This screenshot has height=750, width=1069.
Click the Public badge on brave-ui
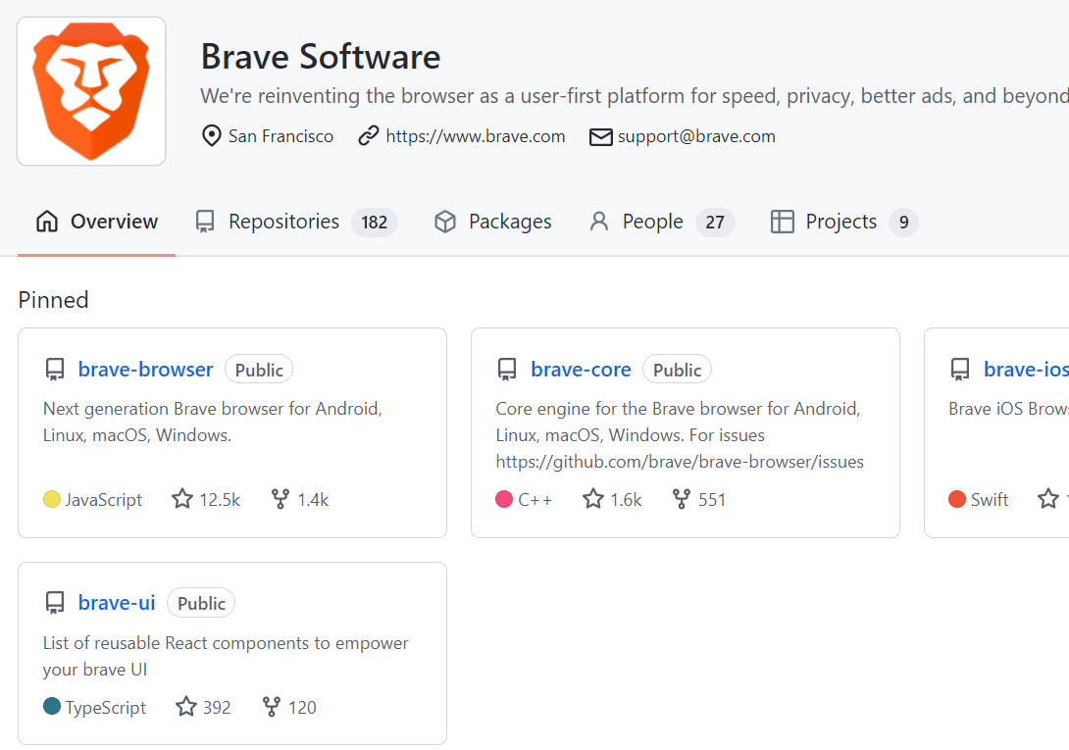[201, 603]
